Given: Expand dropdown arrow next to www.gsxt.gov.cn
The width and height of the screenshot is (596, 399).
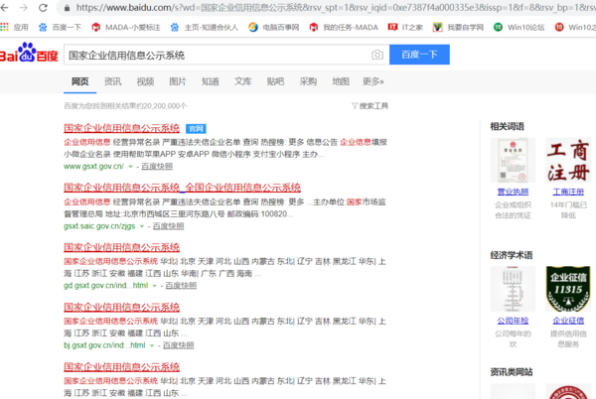Looking at the screenshot, I should pos(130,167).
